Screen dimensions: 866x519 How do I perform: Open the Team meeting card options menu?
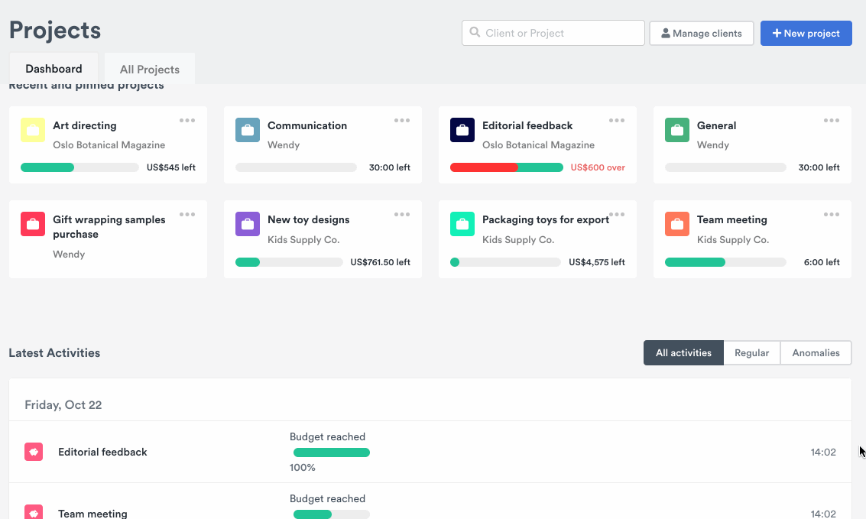point(832,214)
